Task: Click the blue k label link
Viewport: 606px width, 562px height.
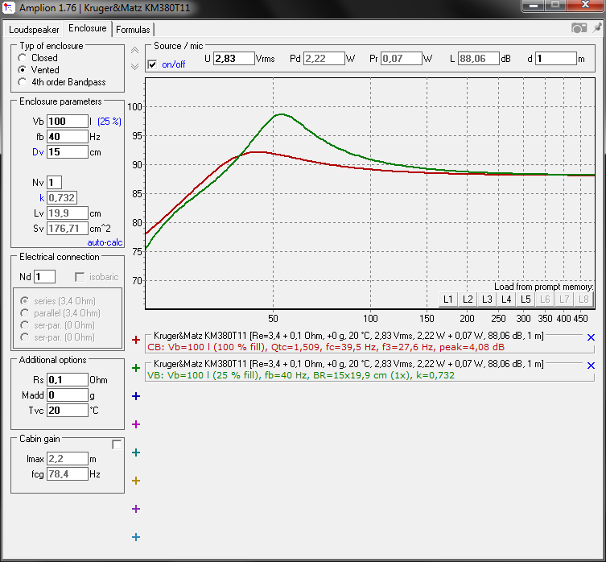Action: click(42, 198)
